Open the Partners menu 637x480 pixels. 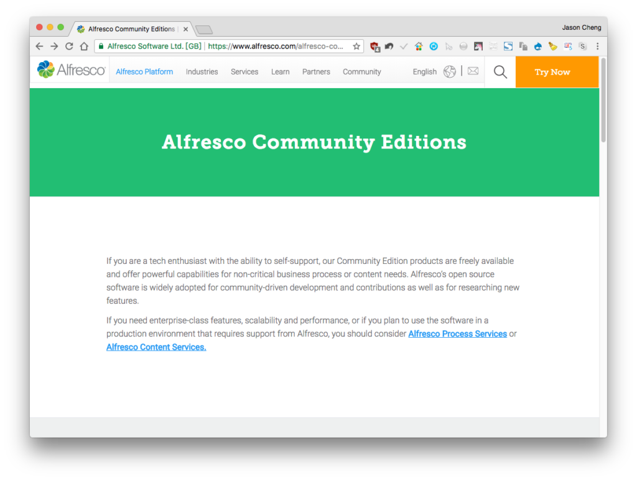pyautogui.click(x=316, y=72)
